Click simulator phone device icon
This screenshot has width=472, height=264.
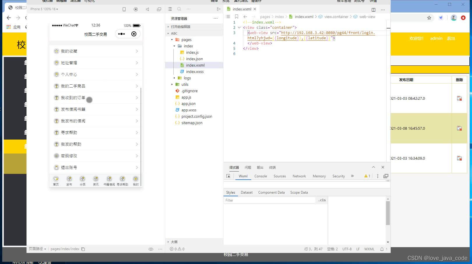tap(124, 9)
